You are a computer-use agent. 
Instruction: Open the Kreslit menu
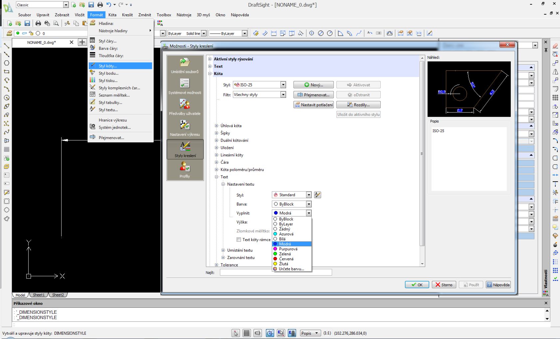127,15
